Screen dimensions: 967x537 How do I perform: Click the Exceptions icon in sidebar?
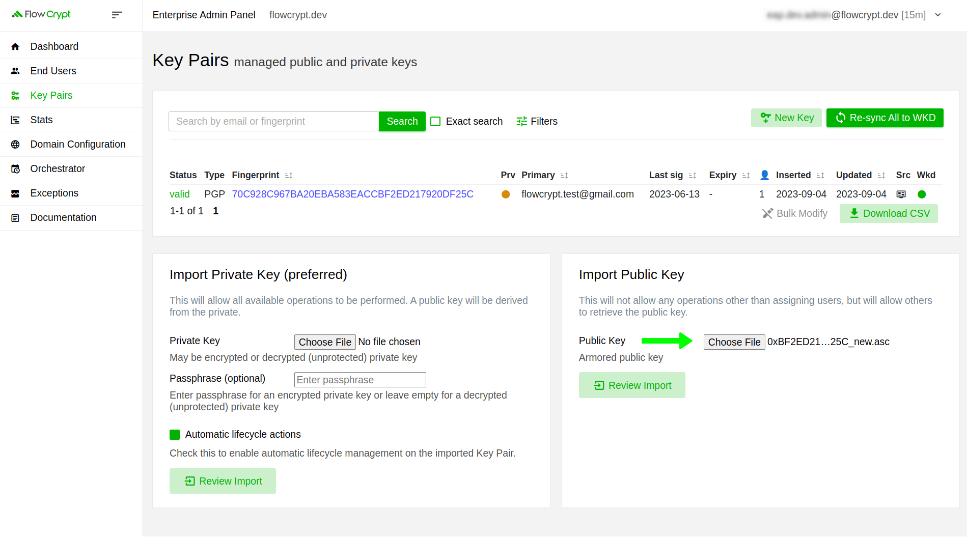pos(15,193)
